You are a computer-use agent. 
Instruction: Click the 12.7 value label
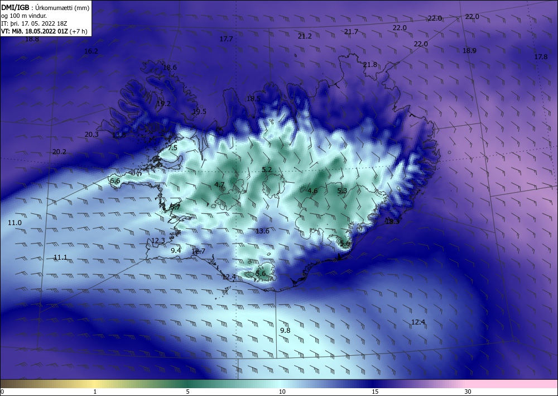pos(198,251)
